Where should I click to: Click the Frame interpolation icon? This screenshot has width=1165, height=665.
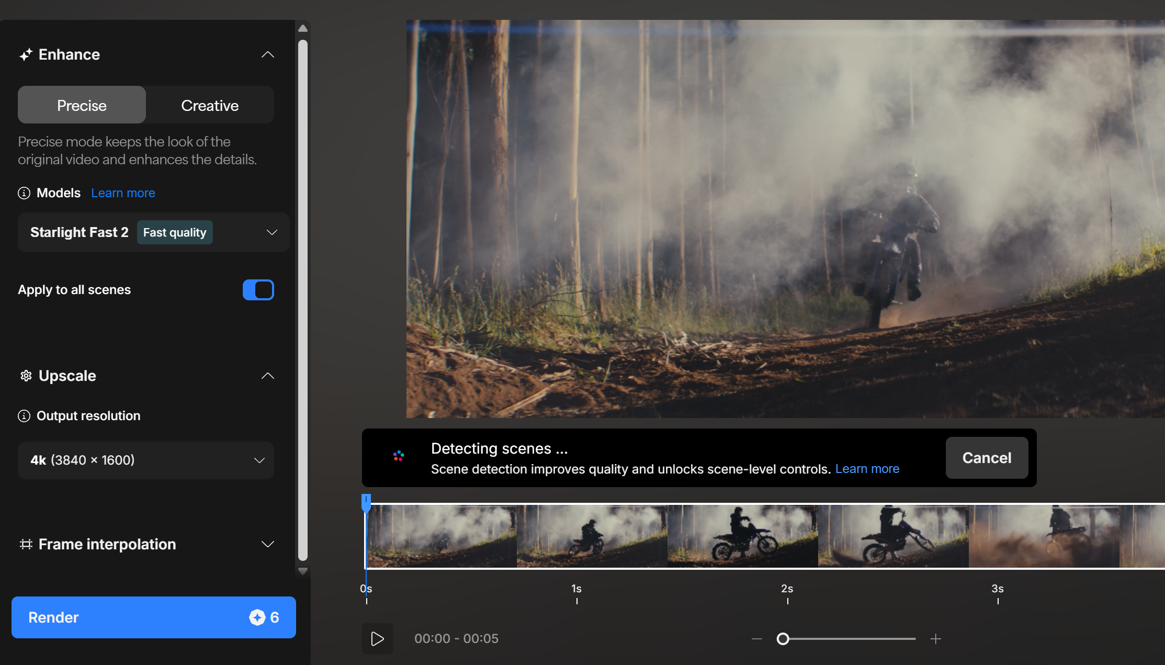[x=26, y=544]
